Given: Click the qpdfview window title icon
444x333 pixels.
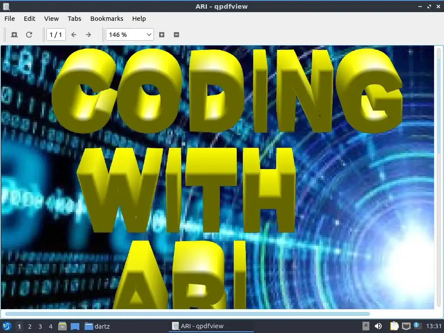Looking at the screenshot, I should coord(6,7).
